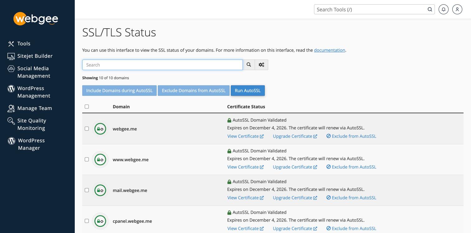Viewport: 471px width, 233px height.
Task: Open Manage Team in the sidebar
Action: [x=35, y=108]
